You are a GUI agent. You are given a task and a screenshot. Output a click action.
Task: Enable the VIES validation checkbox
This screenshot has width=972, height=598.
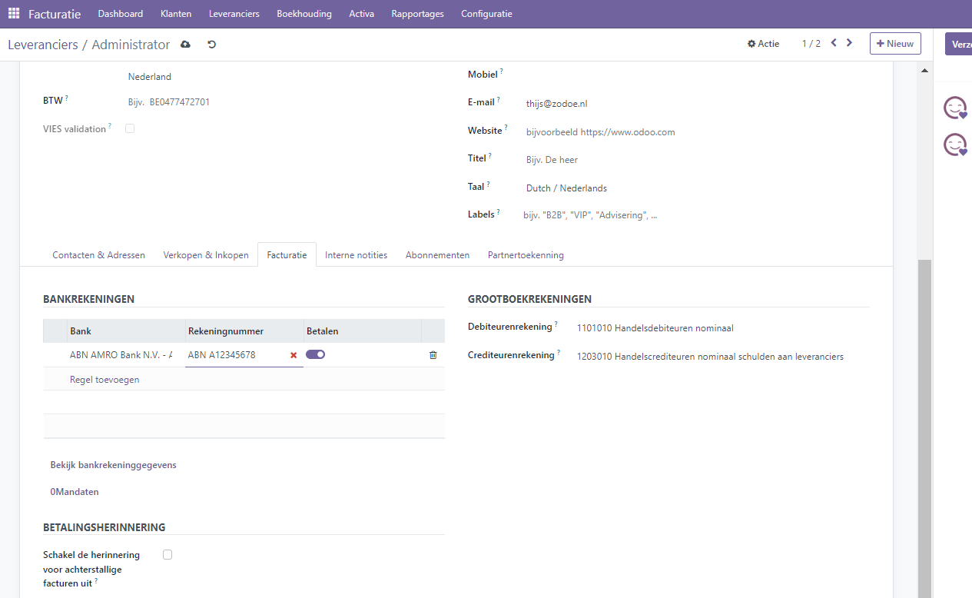coord(130,128)
